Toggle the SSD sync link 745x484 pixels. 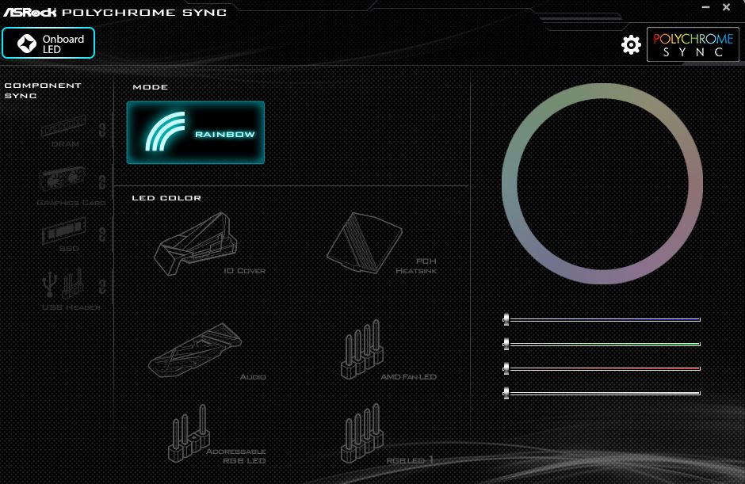tap(102, 234)
